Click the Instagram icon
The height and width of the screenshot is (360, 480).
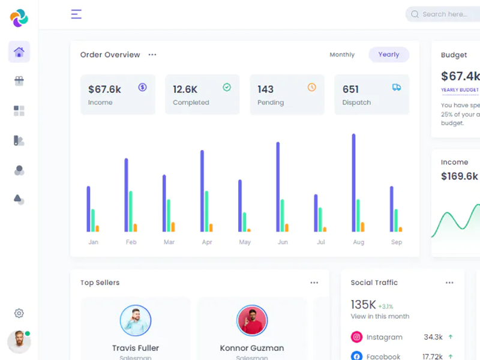click(356, 337)
